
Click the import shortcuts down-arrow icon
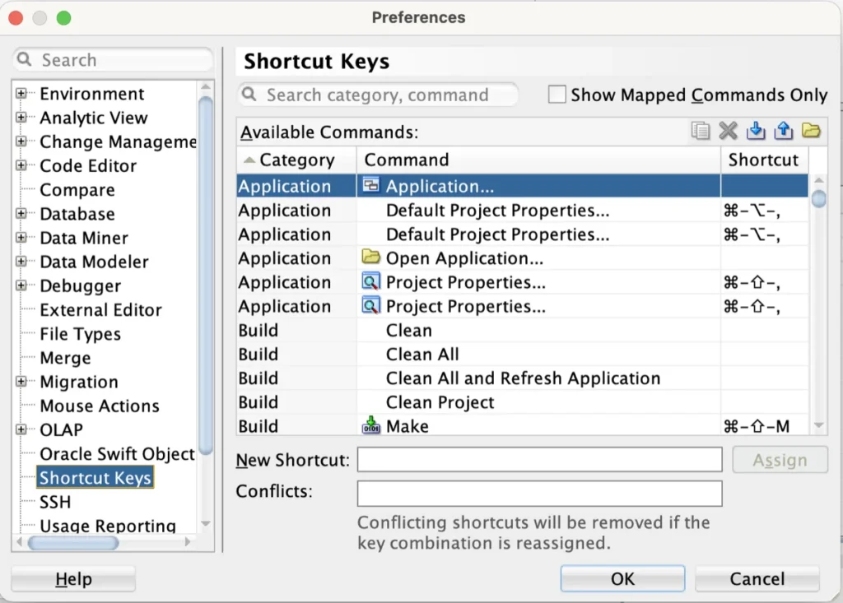click(x=756, y=131)
